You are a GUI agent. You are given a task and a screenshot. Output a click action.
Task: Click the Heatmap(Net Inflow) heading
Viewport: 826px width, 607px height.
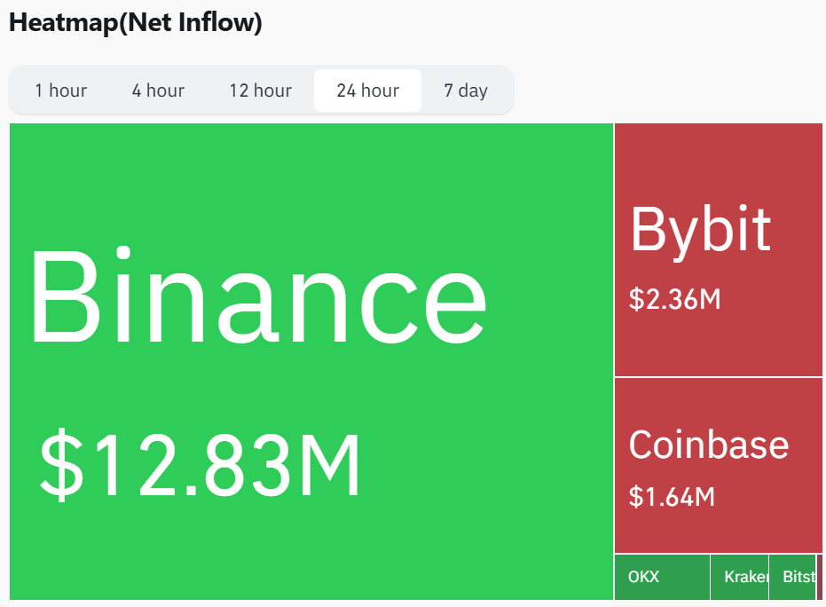click(136, 23)
